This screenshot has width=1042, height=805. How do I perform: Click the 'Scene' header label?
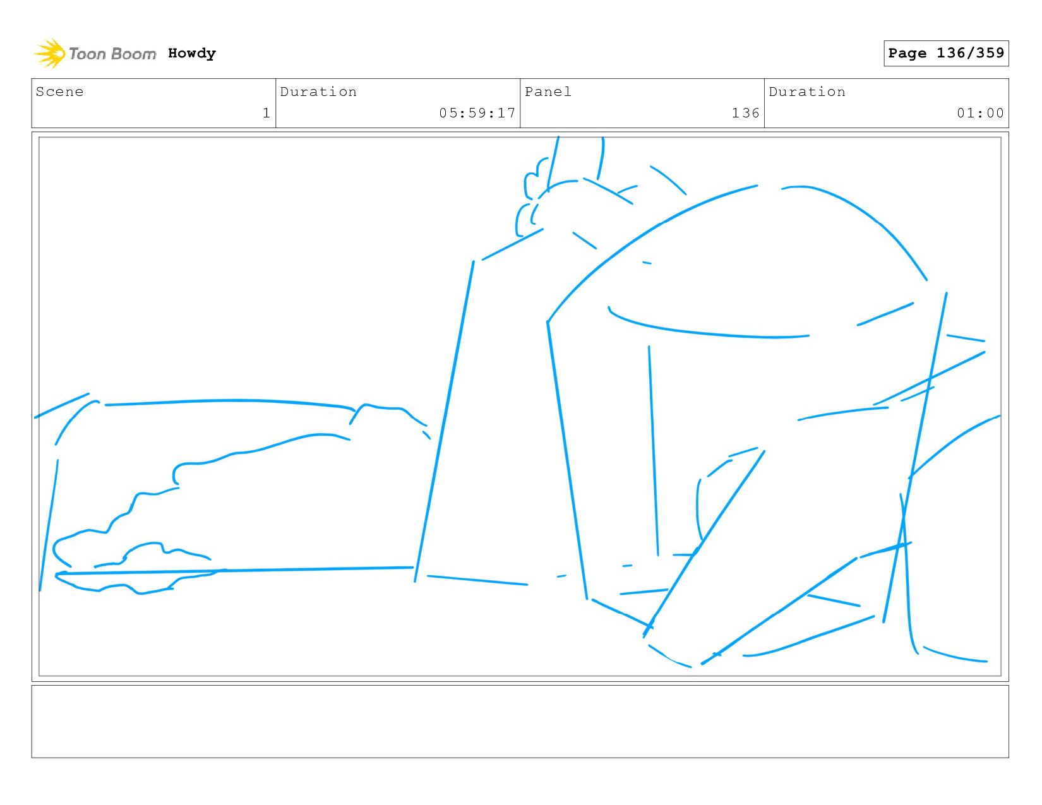coord(59,92)
